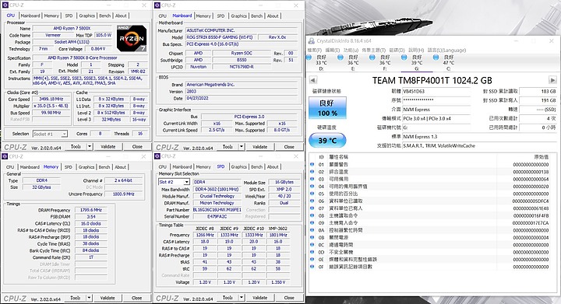The width and height of the screenshot is (561, 304).
Task: Click status dot for SMART attribute 02
Action: [312, 172]
